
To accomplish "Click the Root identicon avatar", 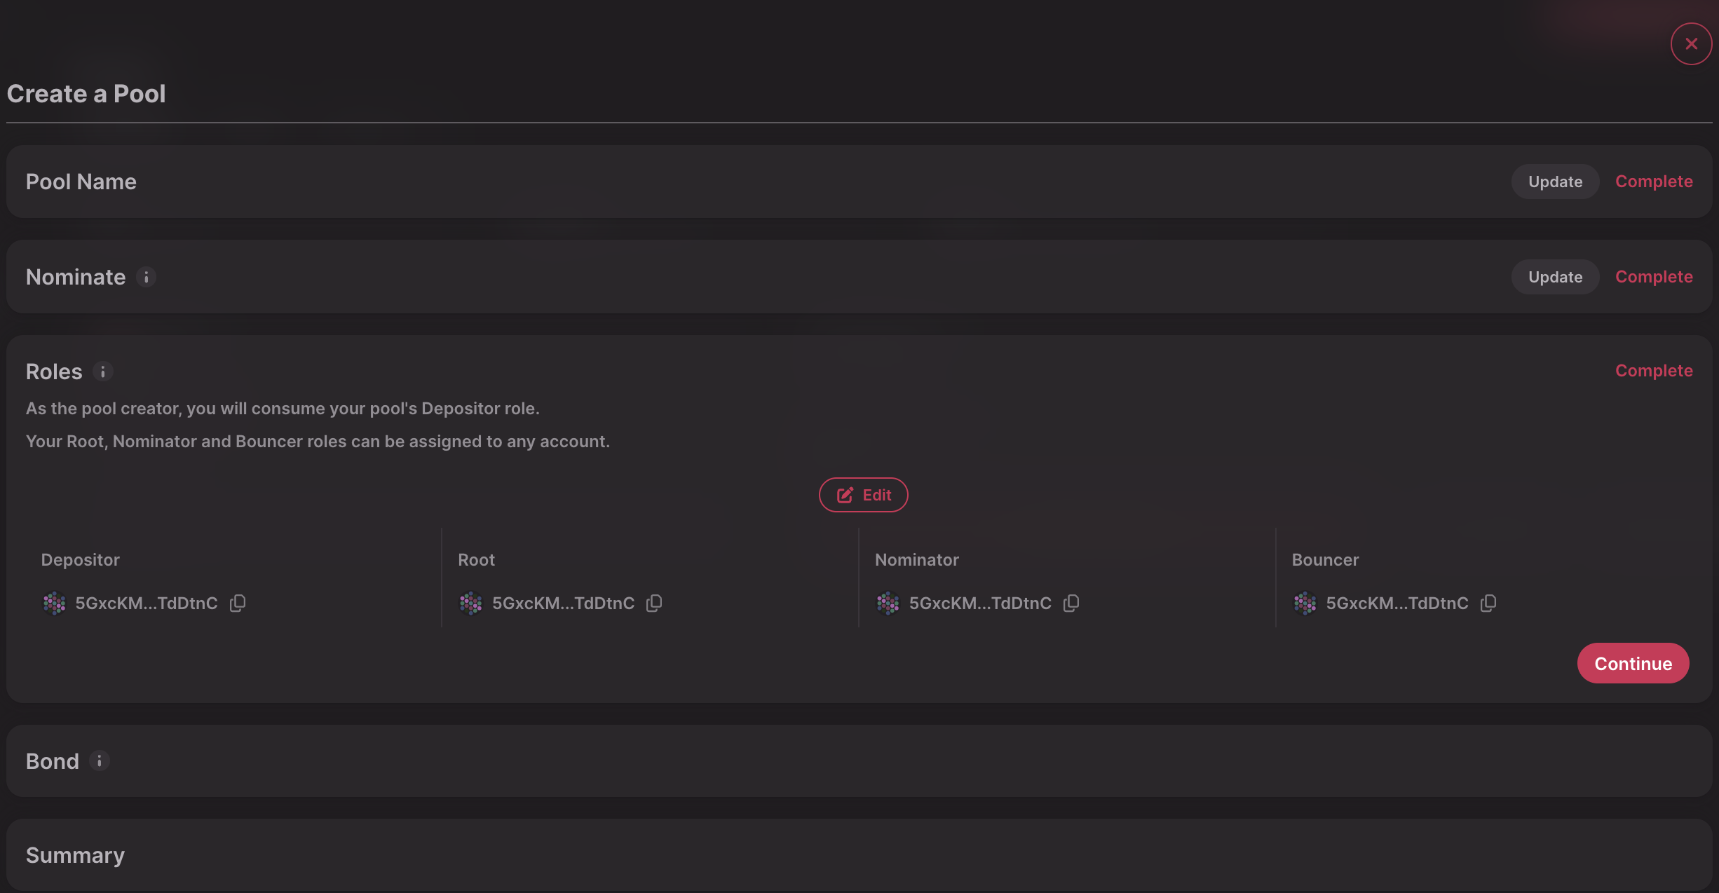I will click(471, 603).
